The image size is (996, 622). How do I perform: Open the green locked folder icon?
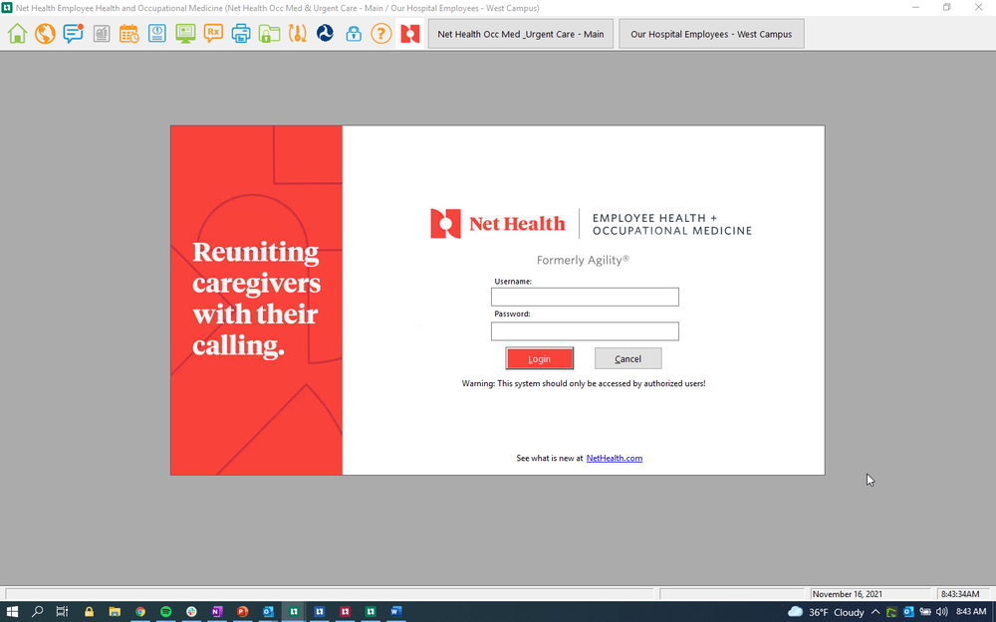tap(269, 34)
